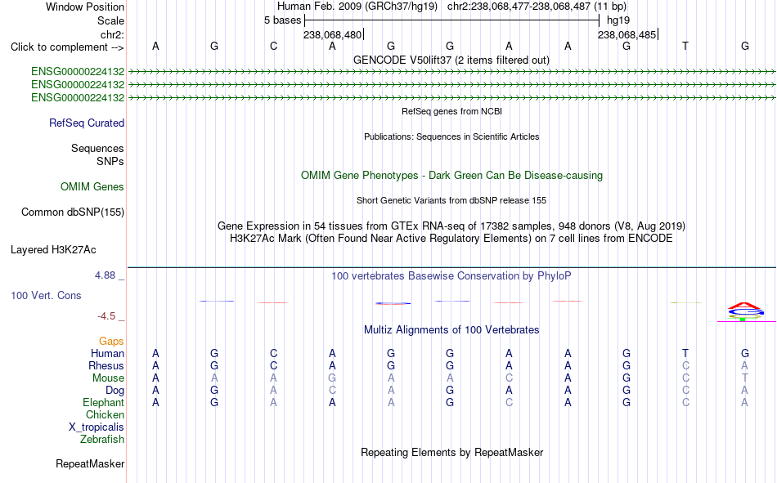Select the 'Zebrafish' species label
Screen dimensions: 777x483
click(102, 440)
